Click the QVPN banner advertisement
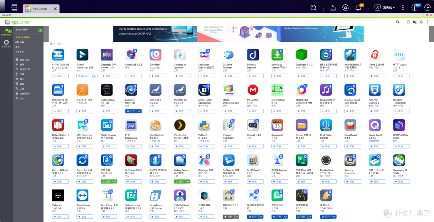The width and height of the screenshot is (434, 222). tap(155, 34)
